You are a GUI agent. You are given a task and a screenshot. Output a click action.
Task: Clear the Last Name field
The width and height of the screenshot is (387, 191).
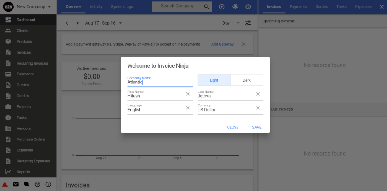point(258,94)
